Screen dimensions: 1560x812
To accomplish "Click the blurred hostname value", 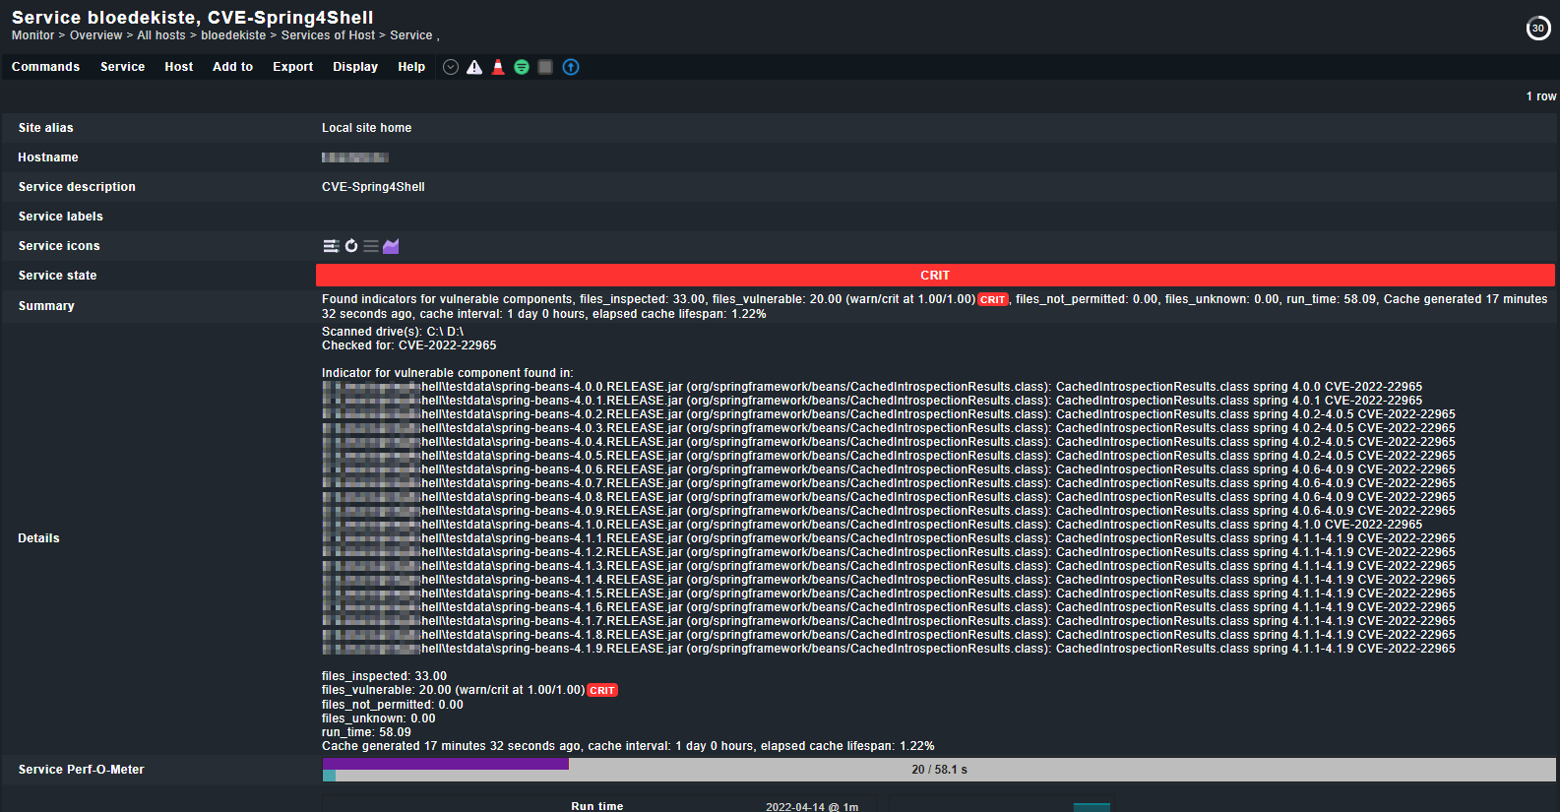I will [x=355, y=157].
